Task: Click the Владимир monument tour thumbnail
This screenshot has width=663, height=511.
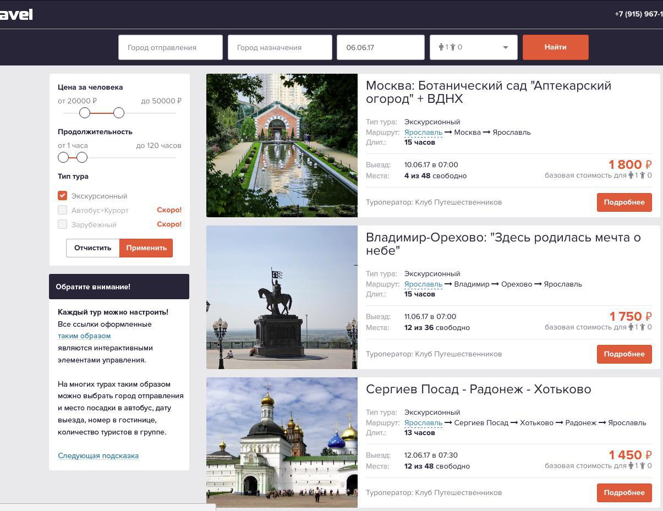Action: 282,297
